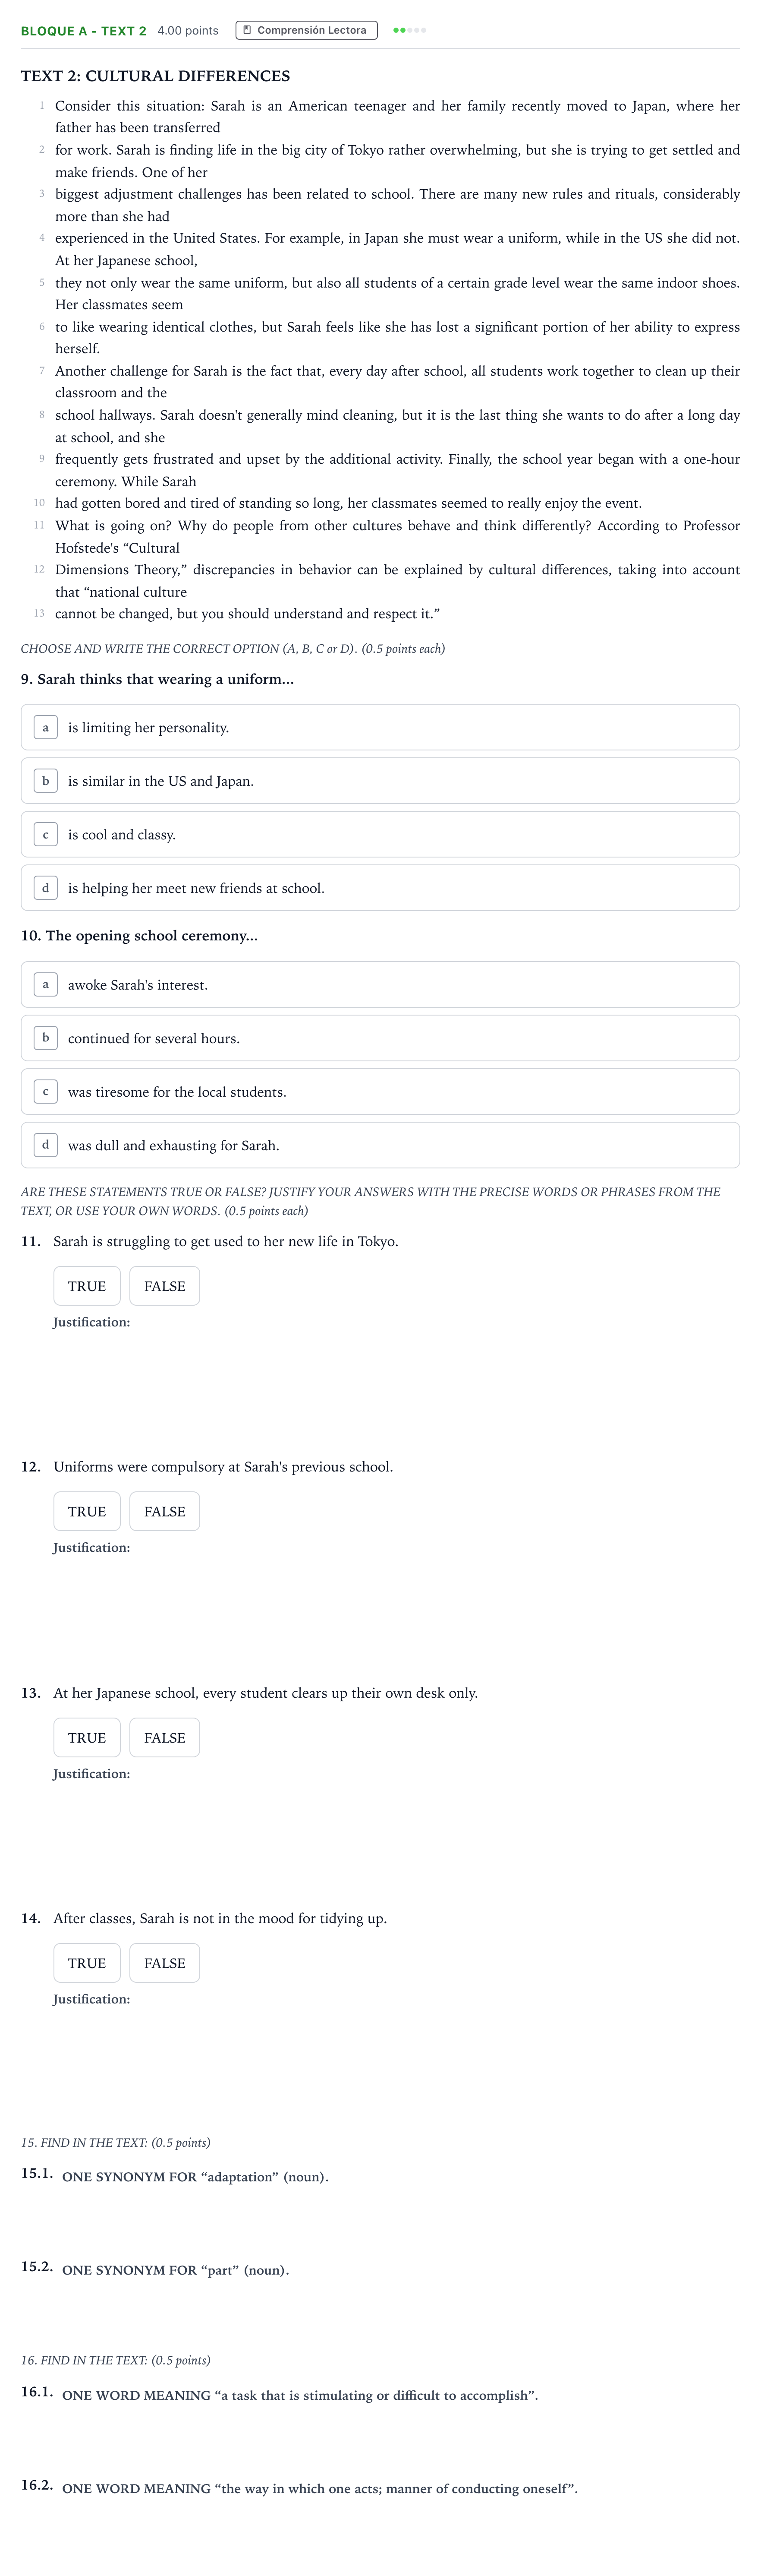761x2576 pixels.
Task: Select 'awoke Sarah's interest' answer
Action: point(380,985)
